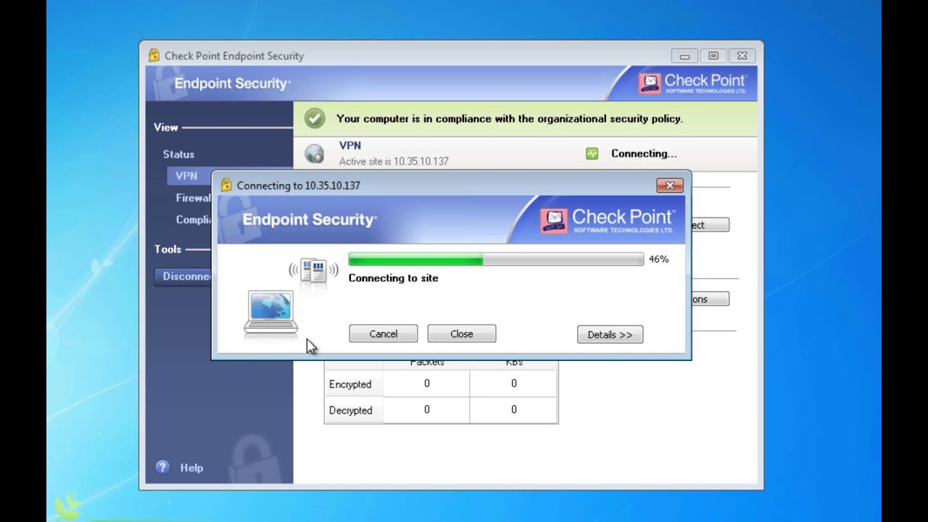Click the Decrypted KBs value cell
Screen dimensions: 928x522
513,410
